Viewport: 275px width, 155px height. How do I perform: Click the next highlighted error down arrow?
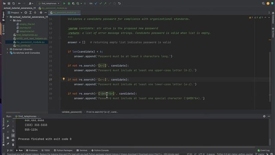point(269,17)
